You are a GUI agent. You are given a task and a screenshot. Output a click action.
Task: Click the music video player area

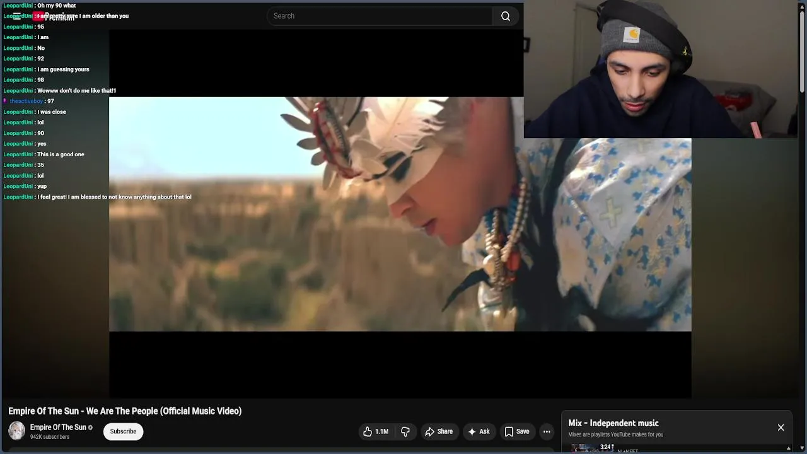tap(400, 214)
